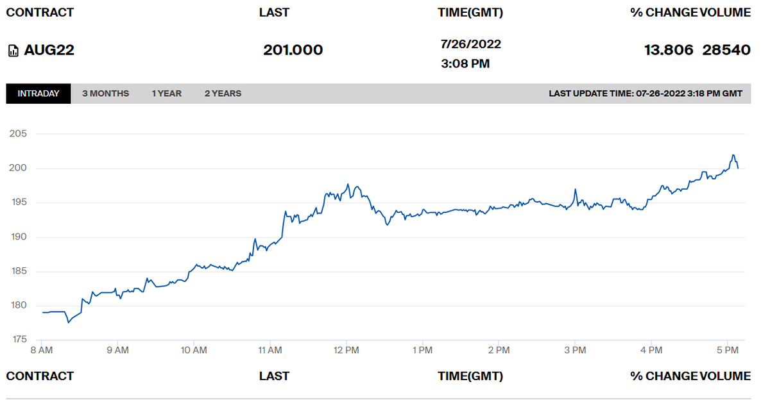Click the volume value 28540
This screenshot has width=770, height=407.
point(726,50)
